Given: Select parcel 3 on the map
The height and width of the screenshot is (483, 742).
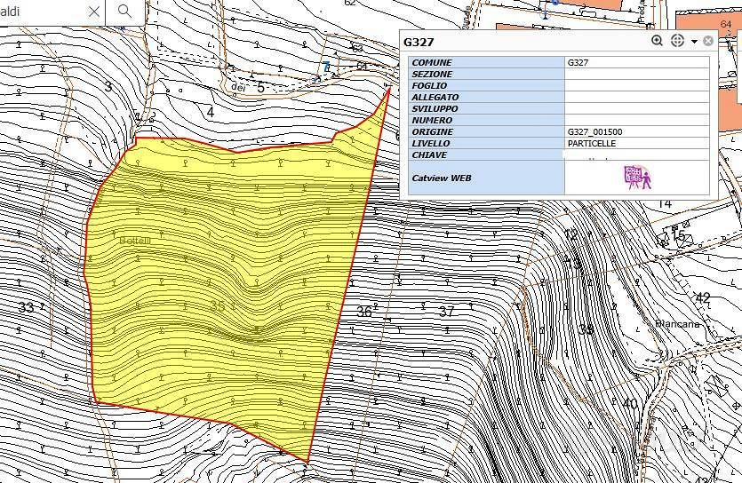Looking at the screenshot, I should pos(108,86).
